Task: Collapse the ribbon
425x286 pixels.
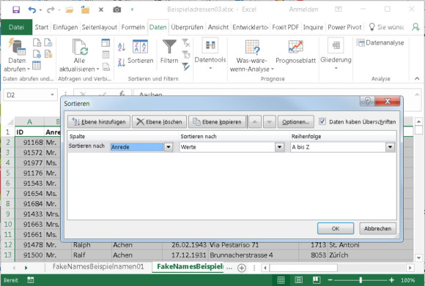Action: (x=417, y=78)
